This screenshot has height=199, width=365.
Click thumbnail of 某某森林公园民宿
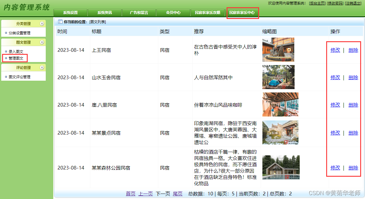click(280, 167)
